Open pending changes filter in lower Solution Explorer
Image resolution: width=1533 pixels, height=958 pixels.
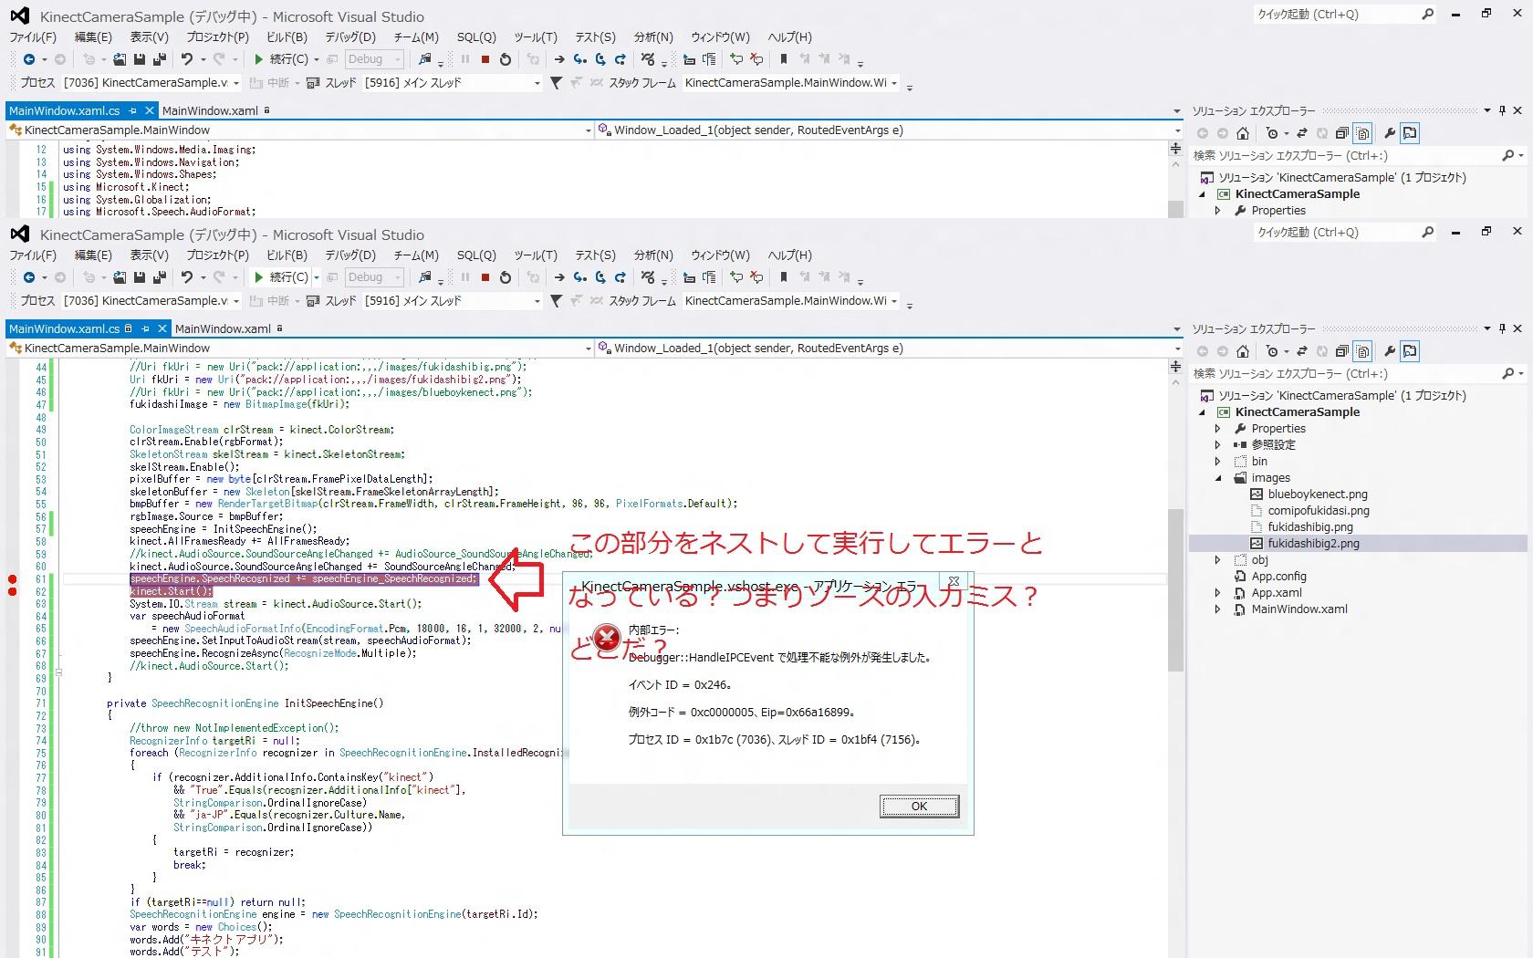pos(1274,351)
